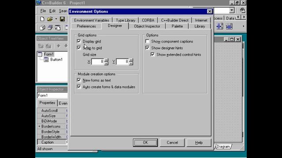The height and width of the screenshot is (158, 282).
Task: Switch to the Preferences tab
Action: click(86, 26)
